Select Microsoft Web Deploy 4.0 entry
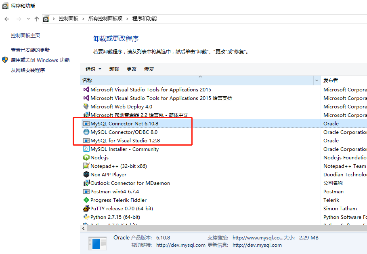This screenshot has height=254, width=367. [x=121, y=106]
